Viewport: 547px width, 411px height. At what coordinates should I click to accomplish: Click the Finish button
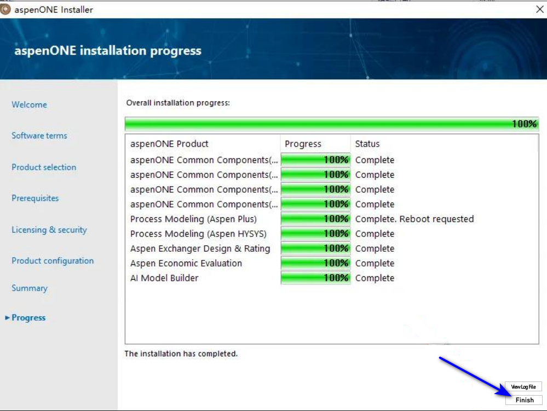(x=523, y=400)
